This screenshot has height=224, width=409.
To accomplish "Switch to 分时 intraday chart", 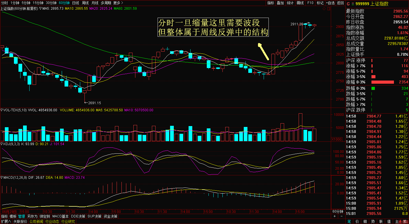I will pyautogui.click(x=4, y=3).
